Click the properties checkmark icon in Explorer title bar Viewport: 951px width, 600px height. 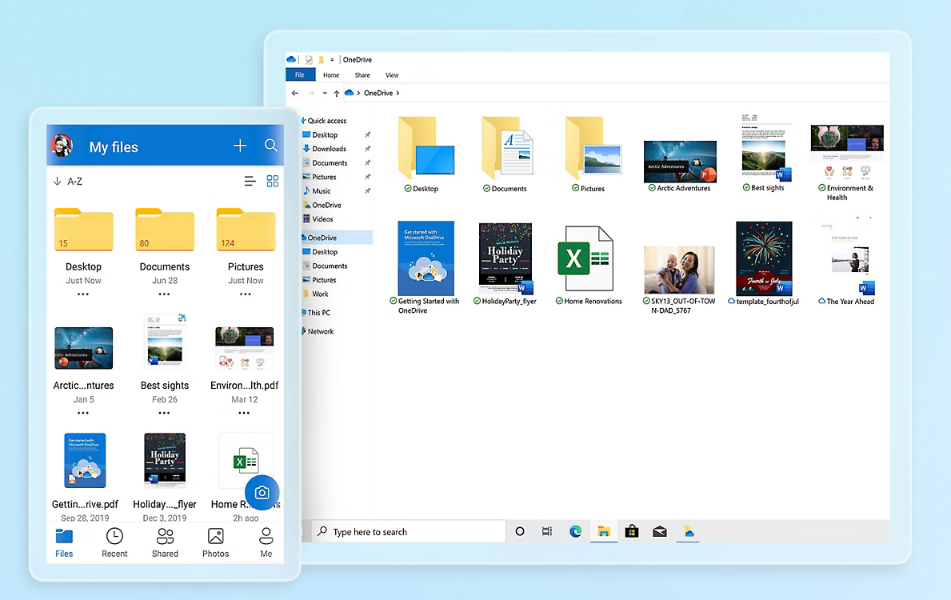310,59
